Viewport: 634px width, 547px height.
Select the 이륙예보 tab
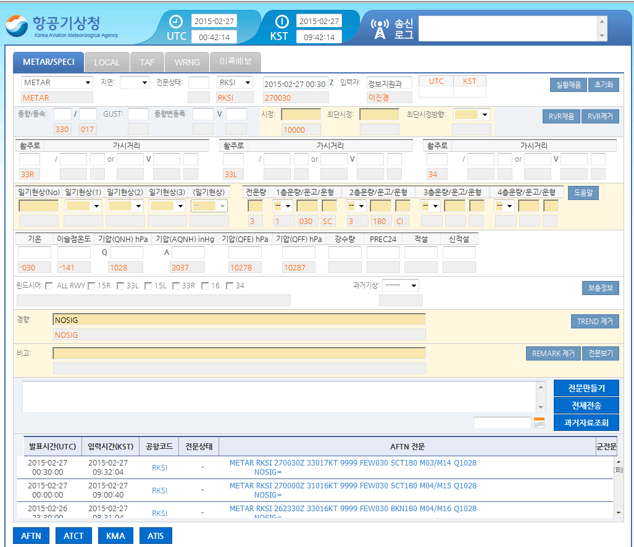[235, 62]
